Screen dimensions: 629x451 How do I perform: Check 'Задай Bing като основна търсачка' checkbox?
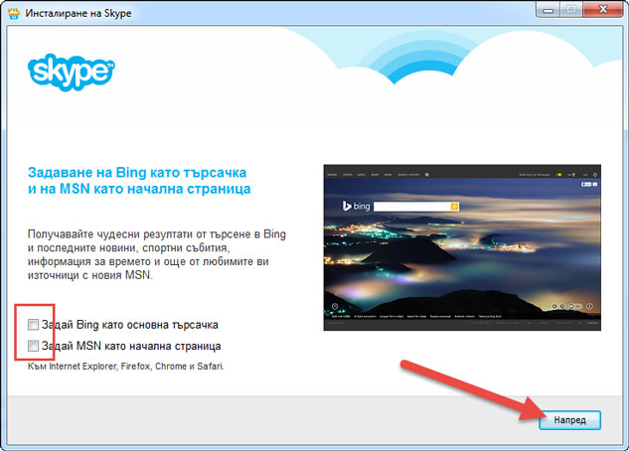[x=33, y=324]
